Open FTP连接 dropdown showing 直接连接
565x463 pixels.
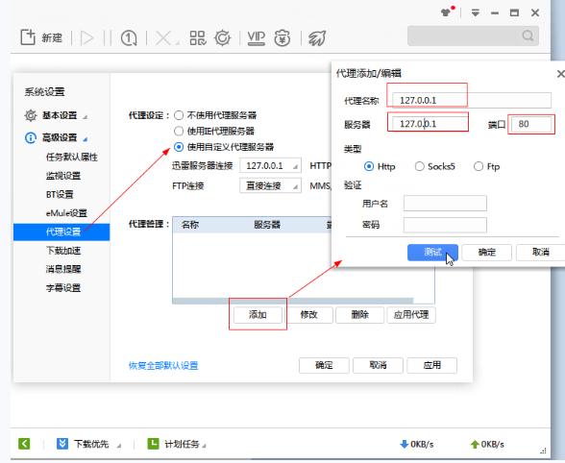tap(270, 186)
